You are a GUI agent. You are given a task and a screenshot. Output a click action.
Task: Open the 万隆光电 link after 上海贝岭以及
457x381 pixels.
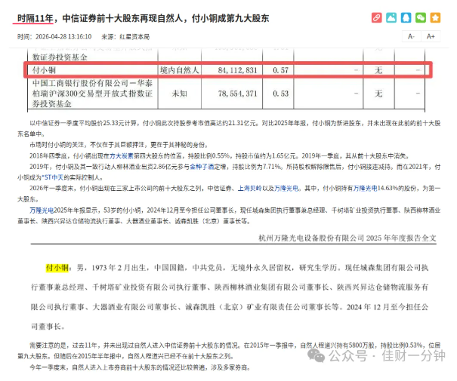pyautogui.click(x=286, y=189)
